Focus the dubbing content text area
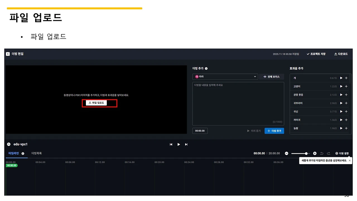The width and height of the screenshot is (357, 201). point(238,104)
